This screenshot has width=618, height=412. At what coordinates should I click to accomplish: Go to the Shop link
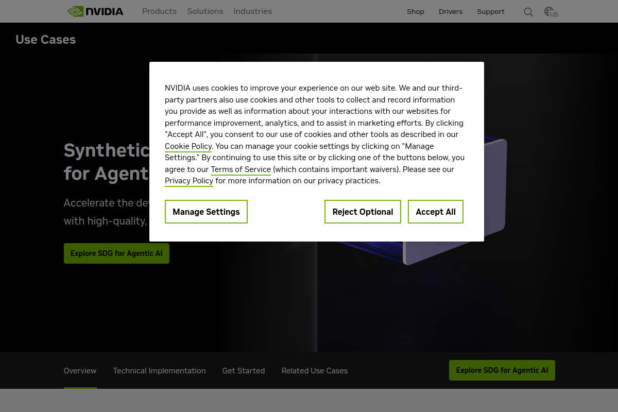tap(416, 11)
